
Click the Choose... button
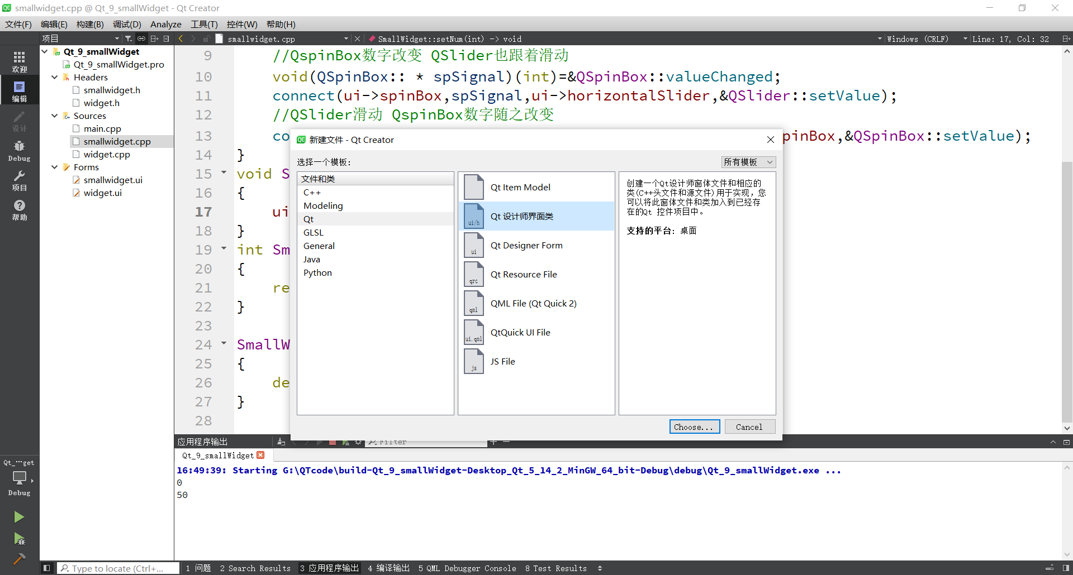coord(695,427)
